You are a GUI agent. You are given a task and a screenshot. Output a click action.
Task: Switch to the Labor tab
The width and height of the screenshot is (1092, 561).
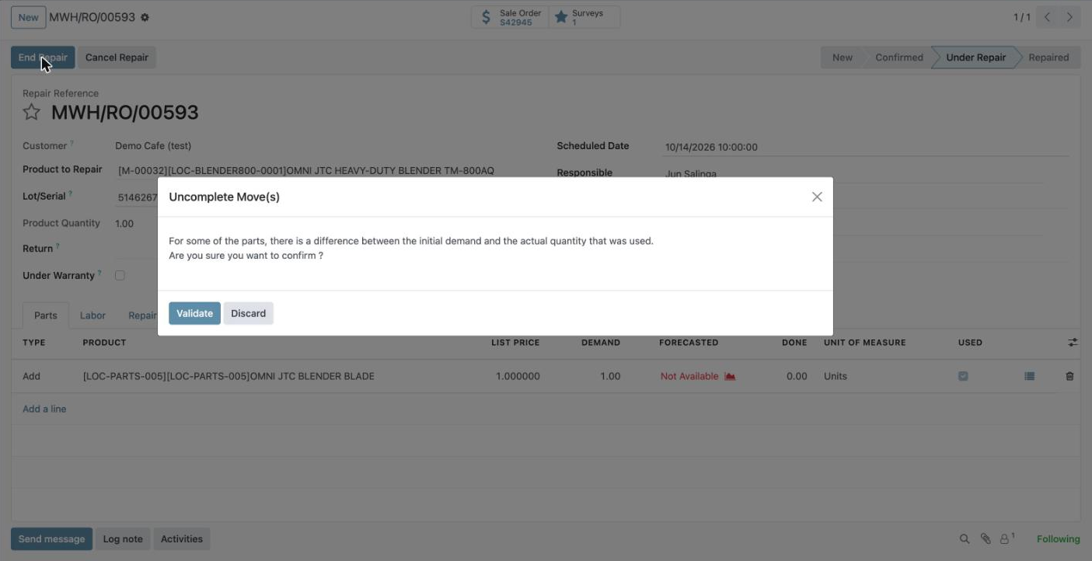[92, 315]
